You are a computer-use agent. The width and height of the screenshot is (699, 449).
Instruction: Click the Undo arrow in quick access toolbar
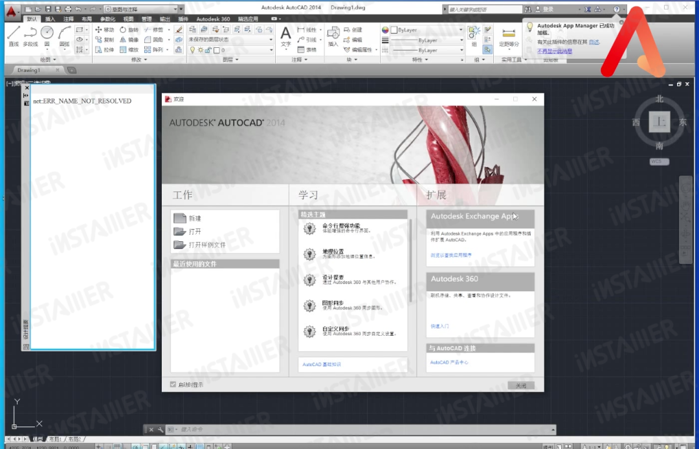(x=78, y=9)
